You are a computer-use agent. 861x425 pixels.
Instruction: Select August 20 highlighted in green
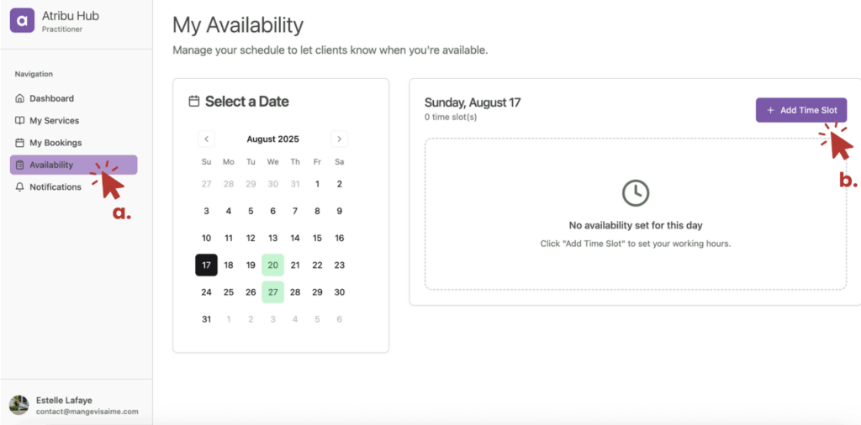coord(272,265)
